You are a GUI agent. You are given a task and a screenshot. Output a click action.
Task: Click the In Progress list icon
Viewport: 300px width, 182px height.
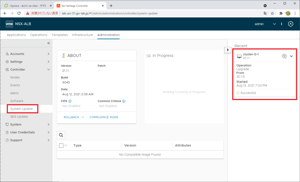[148, 56]
